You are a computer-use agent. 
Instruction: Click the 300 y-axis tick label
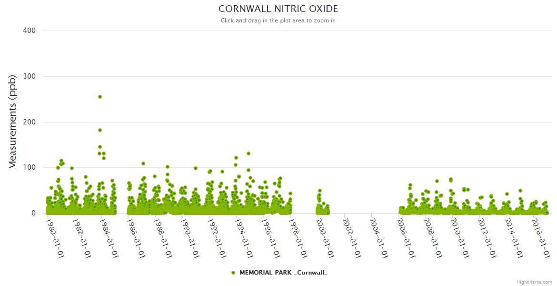30,76
